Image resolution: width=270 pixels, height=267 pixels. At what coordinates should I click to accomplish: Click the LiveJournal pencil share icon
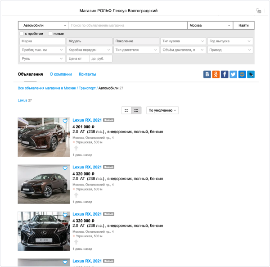(x=251, y=74)
